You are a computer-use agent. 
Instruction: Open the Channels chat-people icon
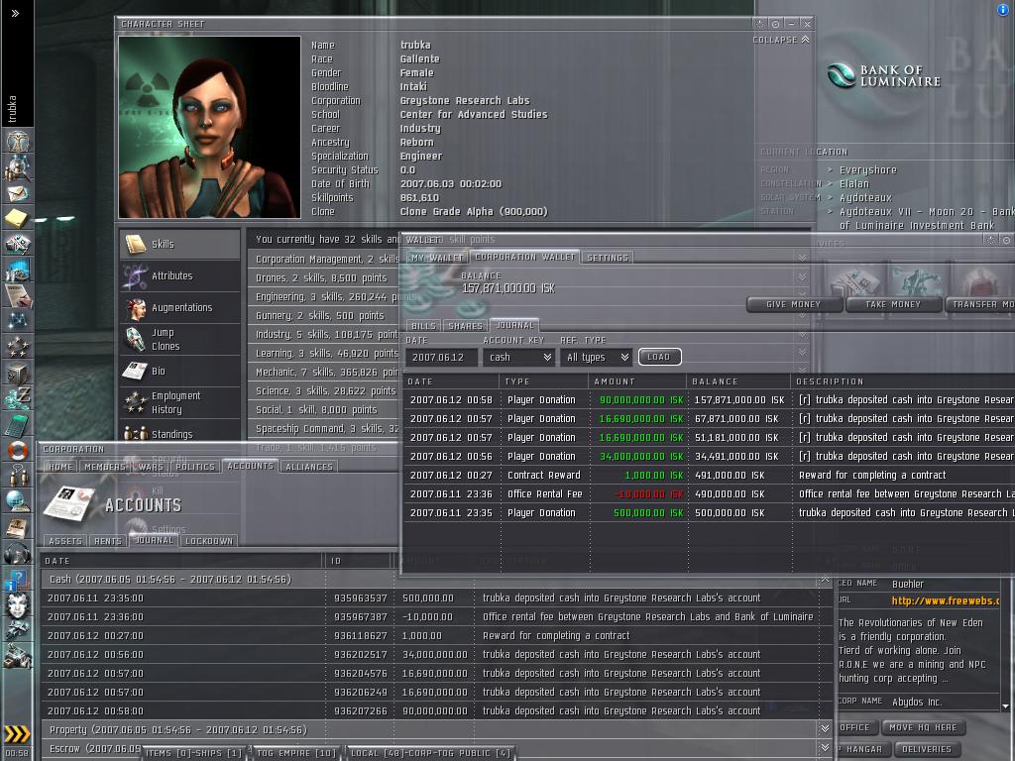coord(18,476)
